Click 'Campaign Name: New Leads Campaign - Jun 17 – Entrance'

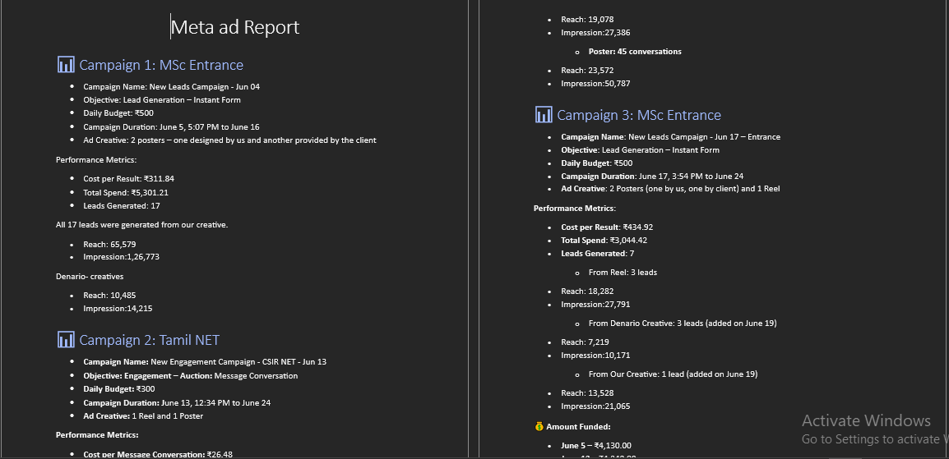coord(670,137)
